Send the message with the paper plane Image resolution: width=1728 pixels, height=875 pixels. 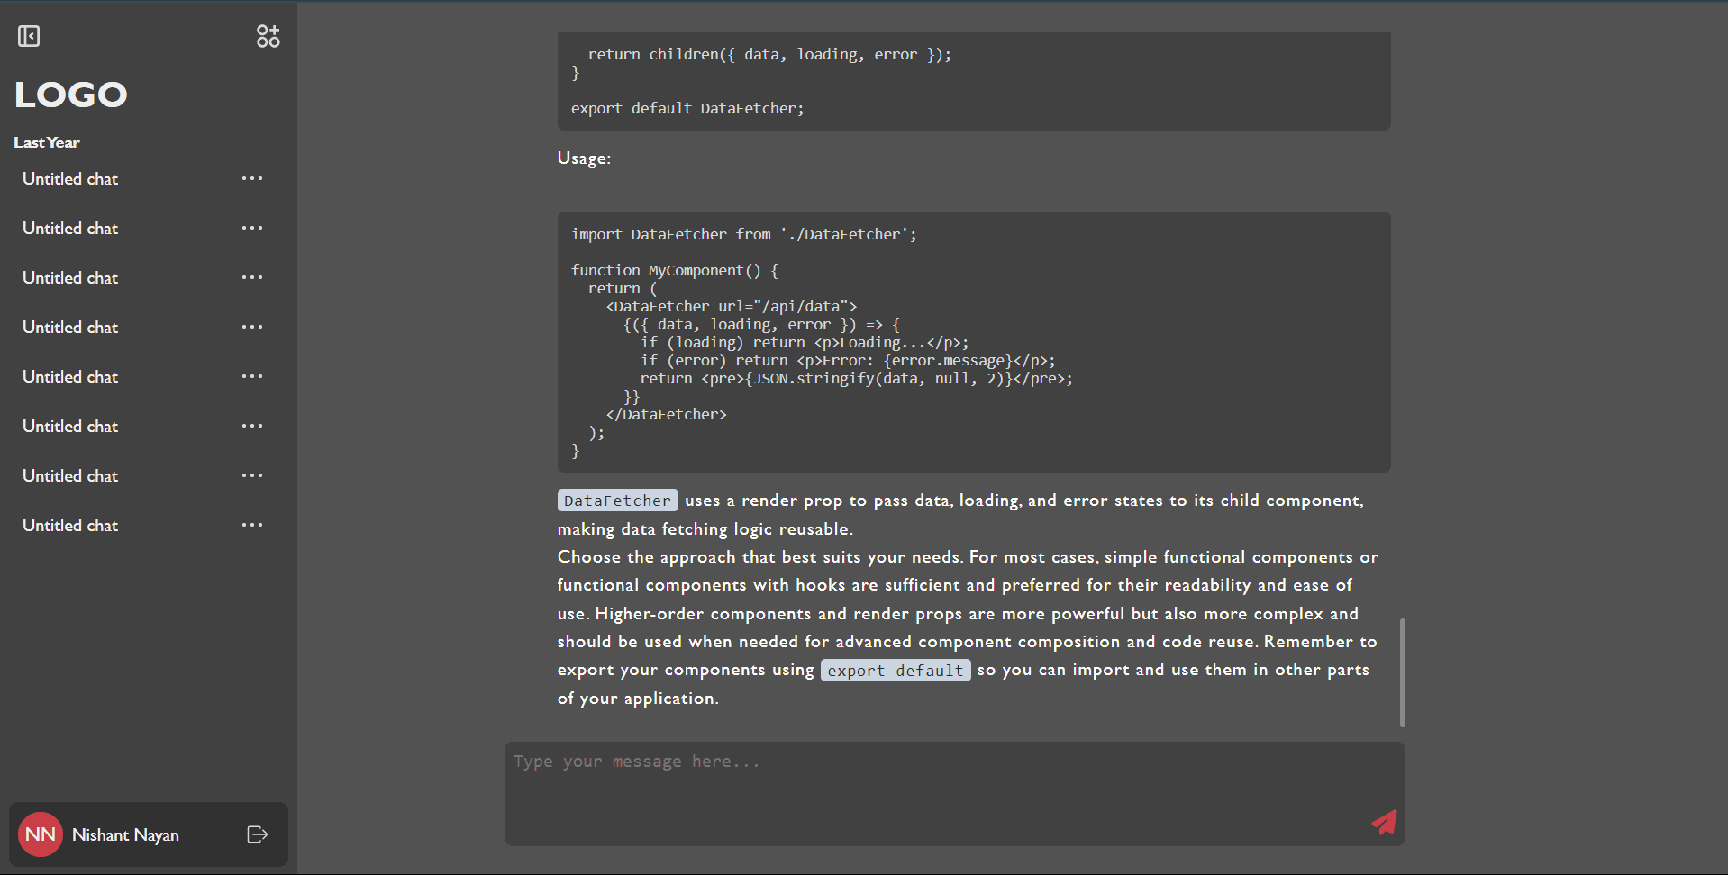point(1384,822)
